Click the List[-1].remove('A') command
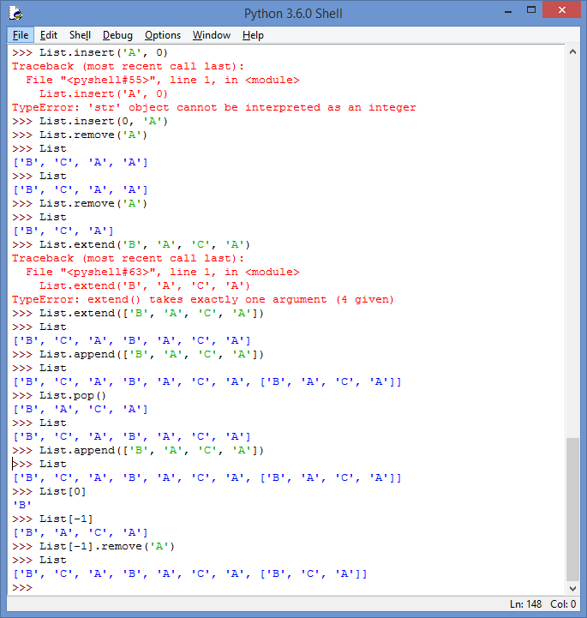The width and height of the screenshot is (587, 618). (93, 546)
